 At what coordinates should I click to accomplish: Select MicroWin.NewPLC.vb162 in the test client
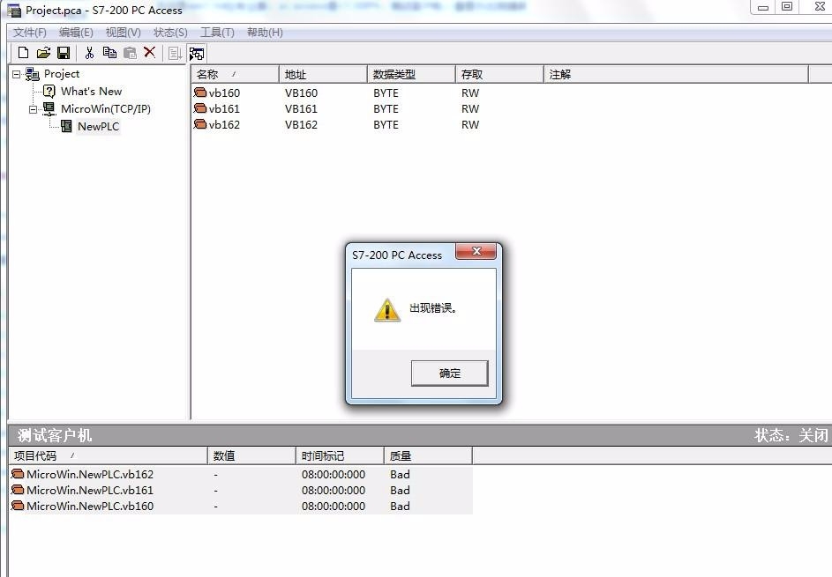(90, 474)
